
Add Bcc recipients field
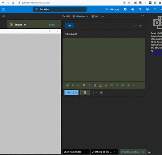tap(141, 25)
